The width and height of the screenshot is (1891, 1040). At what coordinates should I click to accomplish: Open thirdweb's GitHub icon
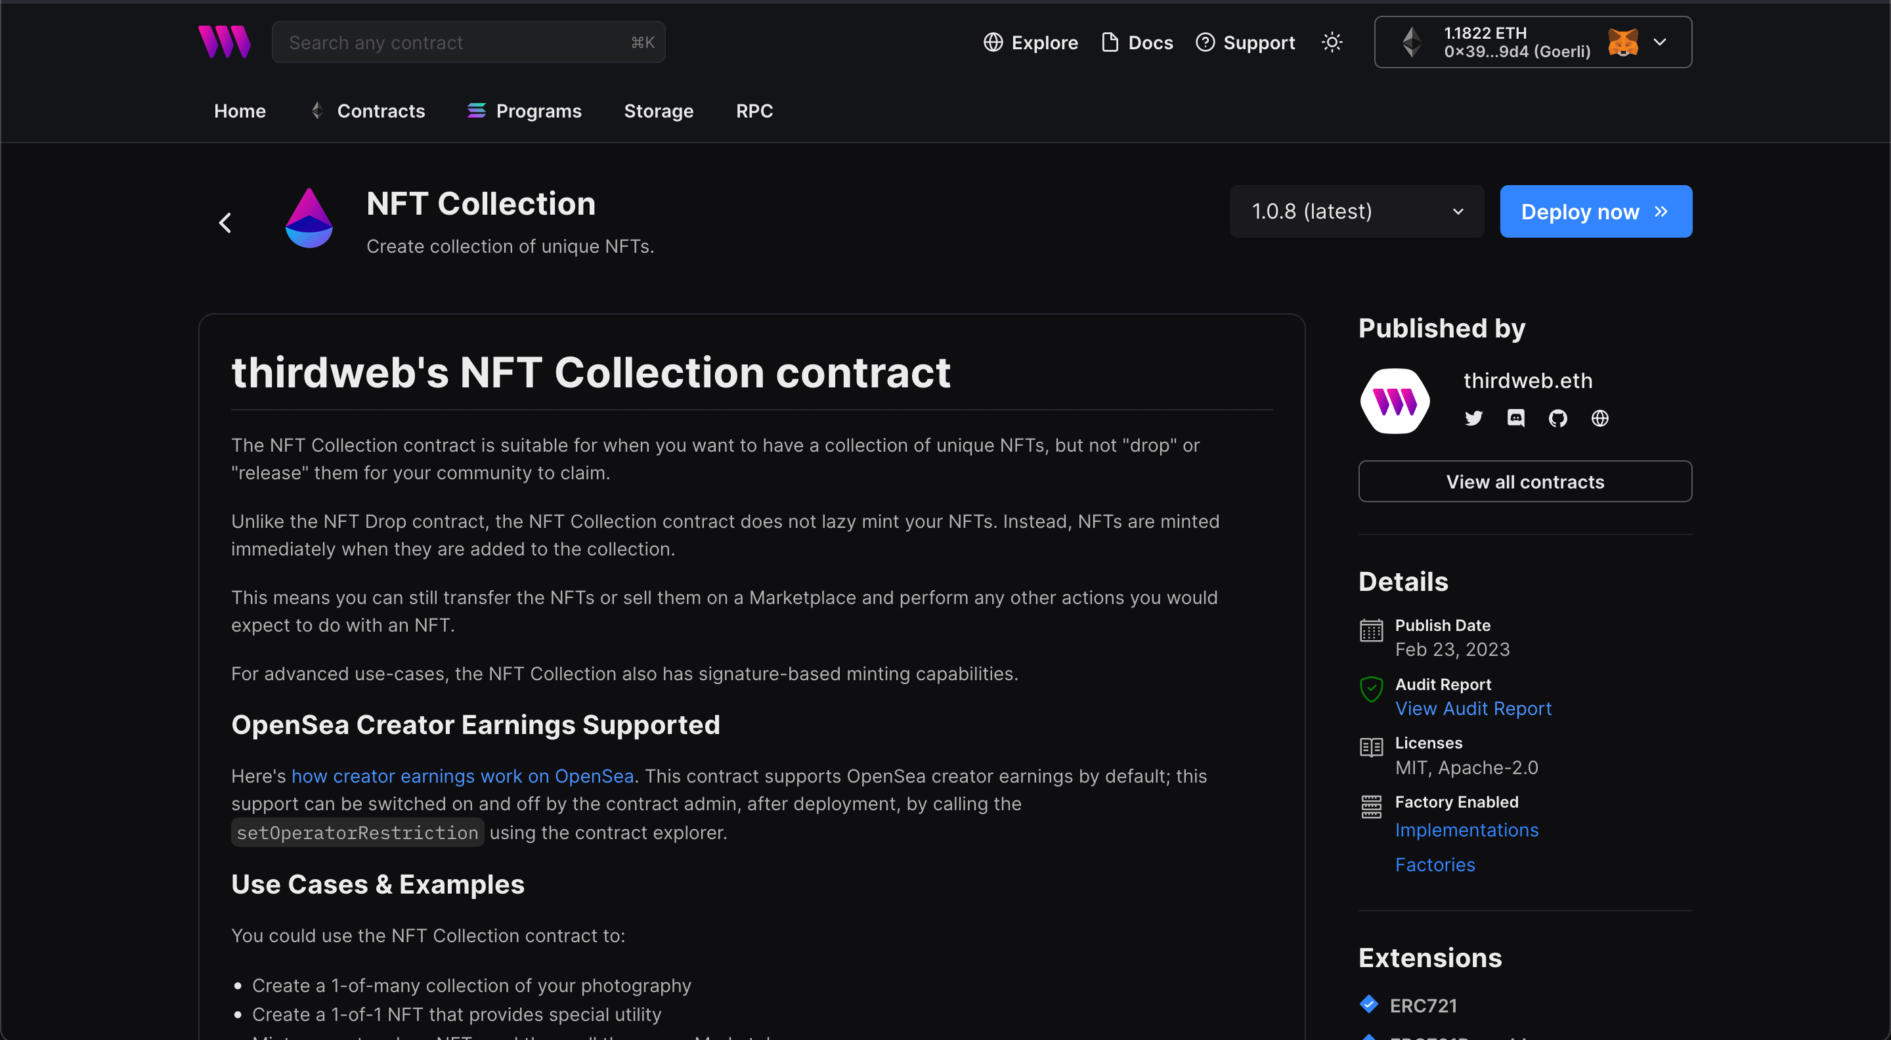click(1557, 418)
